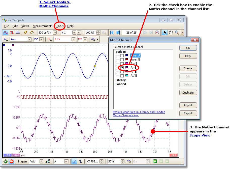This screenshot has width=230, height=169.
Task: Click the A / B cyan swatch
Action: click(127, 75)
